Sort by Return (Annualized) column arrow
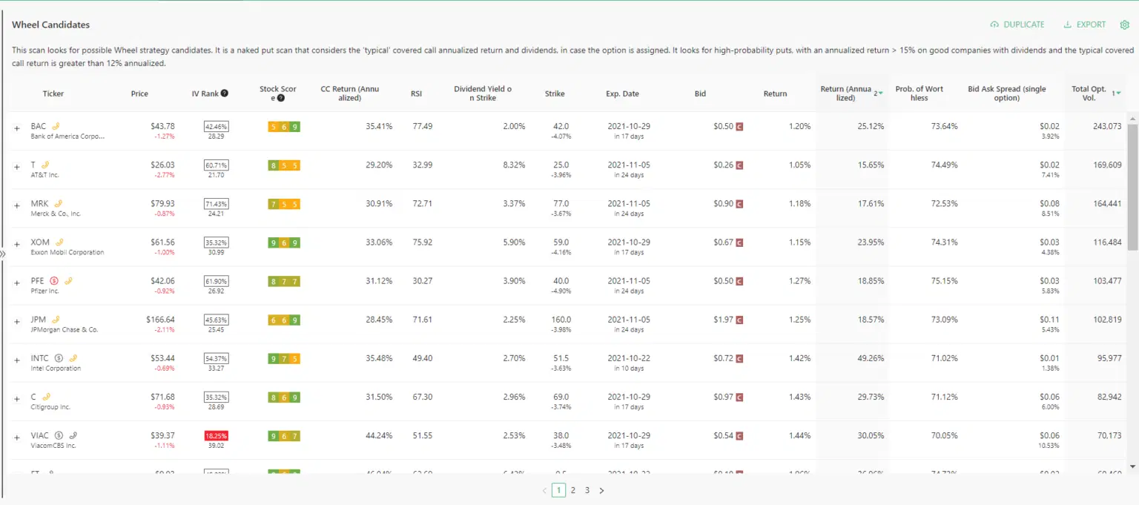This screenshot has height=505, width=1139. [880, 93]
